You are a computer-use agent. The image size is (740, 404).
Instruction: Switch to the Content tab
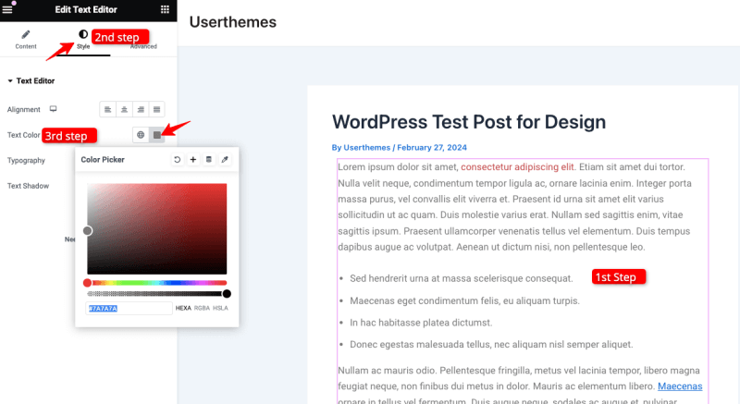coord(26,40)
